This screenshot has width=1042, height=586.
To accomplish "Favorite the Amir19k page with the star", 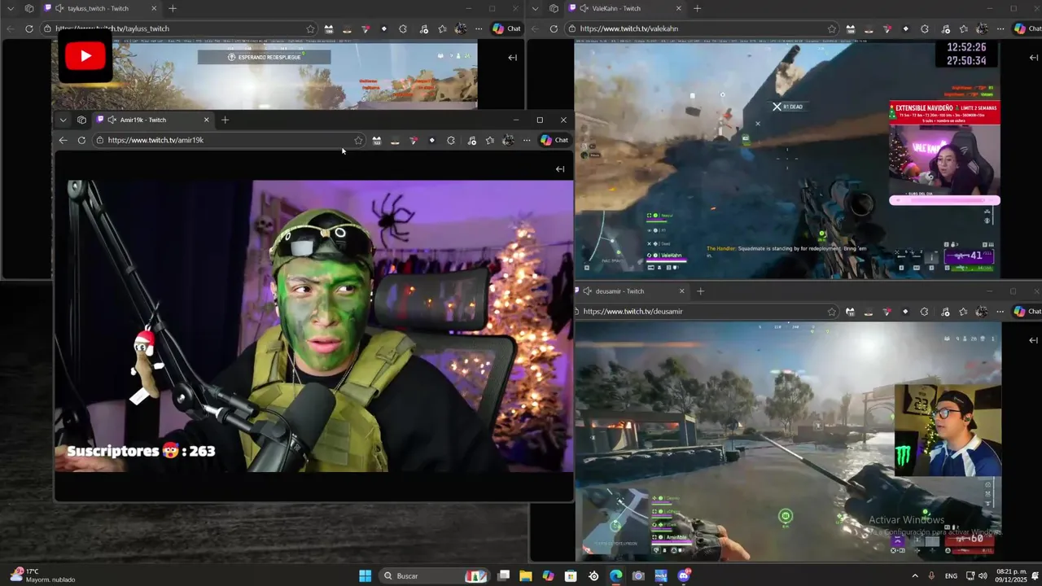I will coord(358,140).
